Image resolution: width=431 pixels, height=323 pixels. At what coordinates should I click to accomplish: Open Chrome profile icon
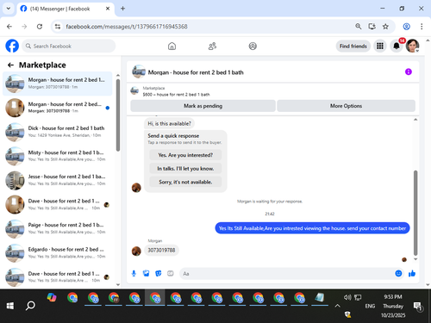[x=406, y=27]
